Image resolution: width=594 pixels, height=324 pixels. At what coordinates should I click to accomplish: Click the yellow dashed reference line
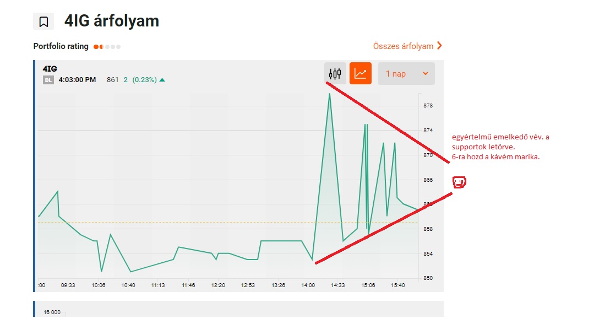165,222
